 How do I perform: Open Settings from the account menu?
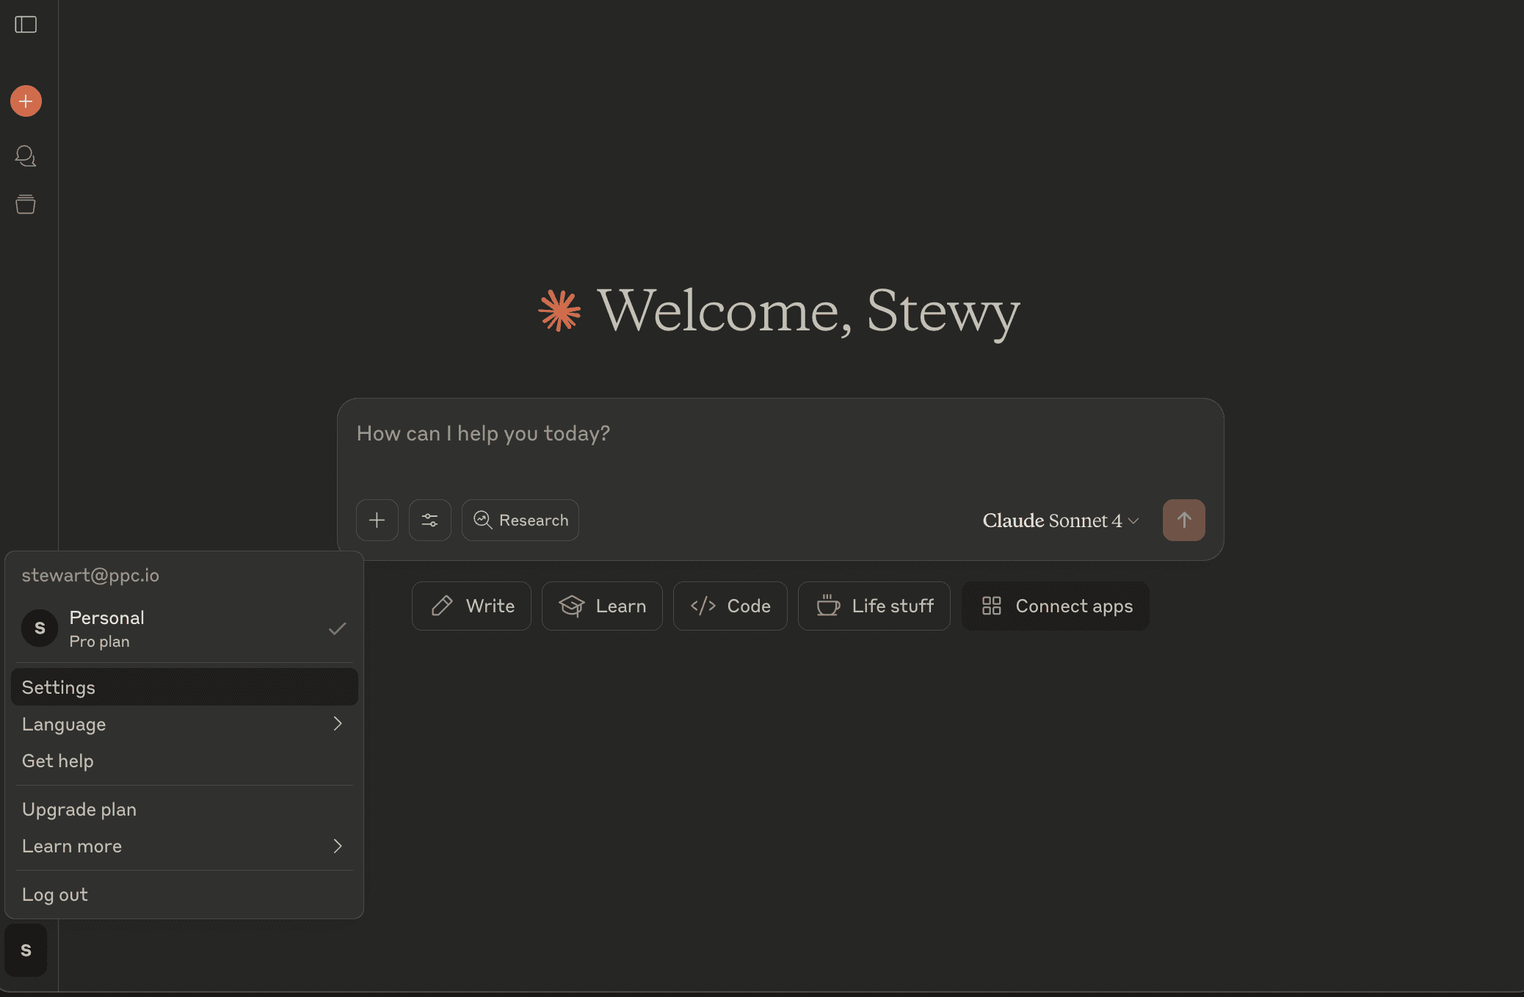(x=184, y=687)
